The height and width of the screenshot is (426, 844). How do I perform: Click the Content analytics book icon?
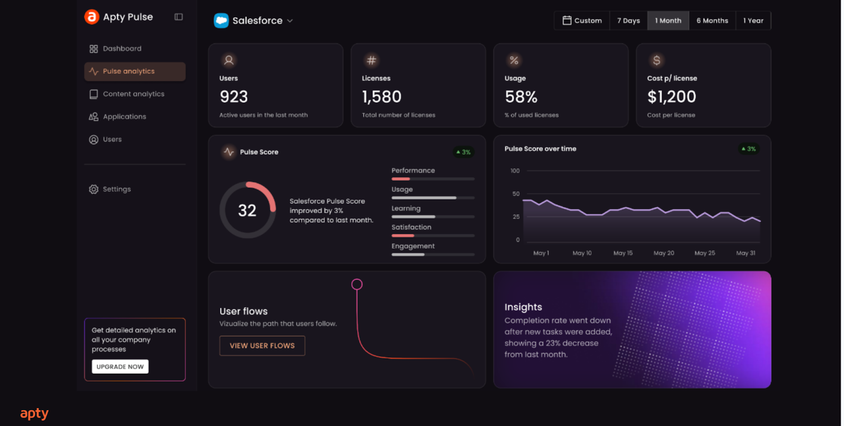pyautogui.click(x=94, y=94)
